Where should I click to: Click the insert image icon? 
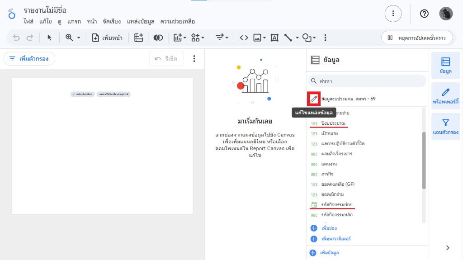[257, 38]
